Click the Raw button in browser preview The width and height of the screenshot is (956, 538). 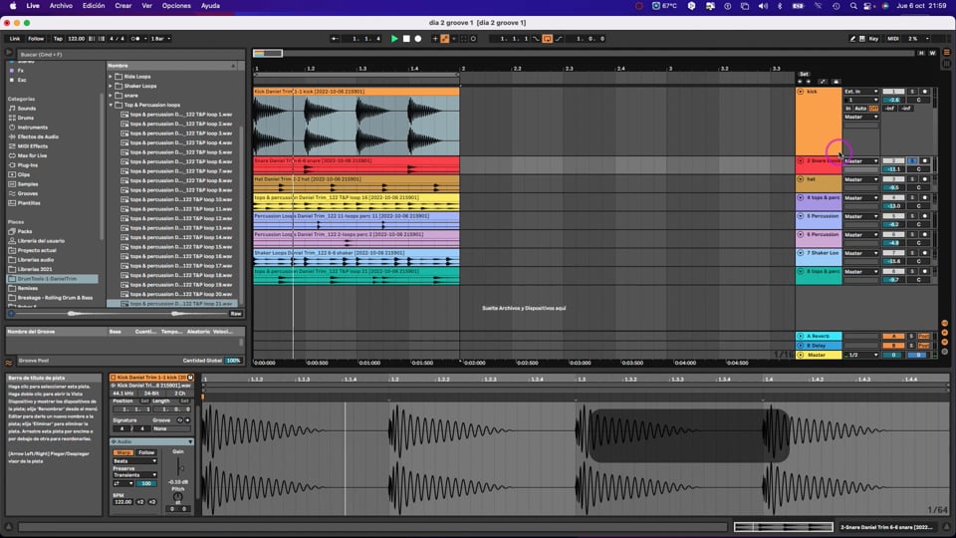[x=235, y=314]
